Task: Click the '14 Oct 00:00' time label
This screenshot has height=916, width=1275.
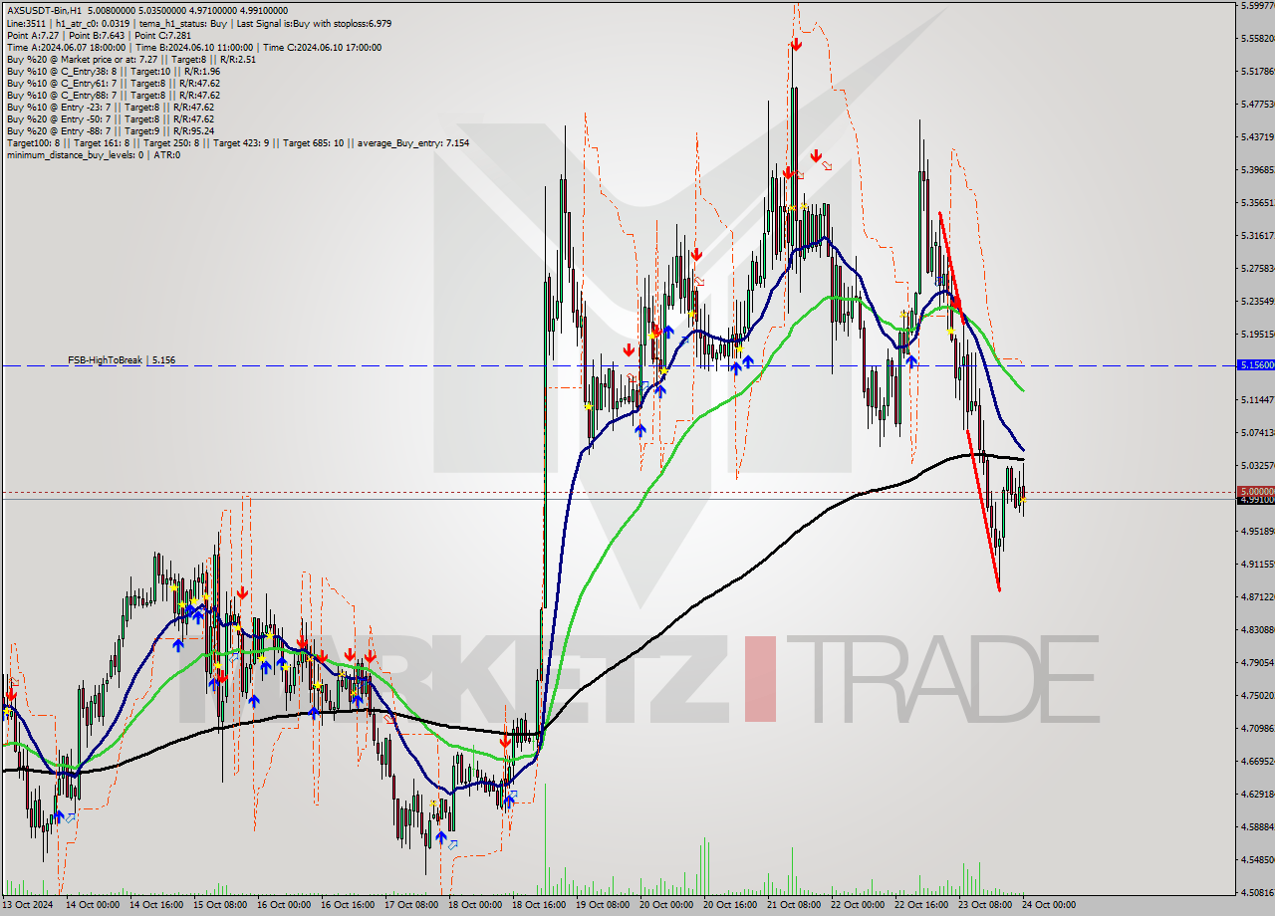Action: point(91,905)
